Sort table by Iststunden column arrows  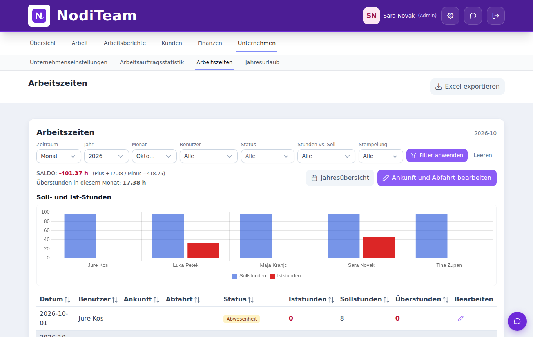tap(331, 299)
